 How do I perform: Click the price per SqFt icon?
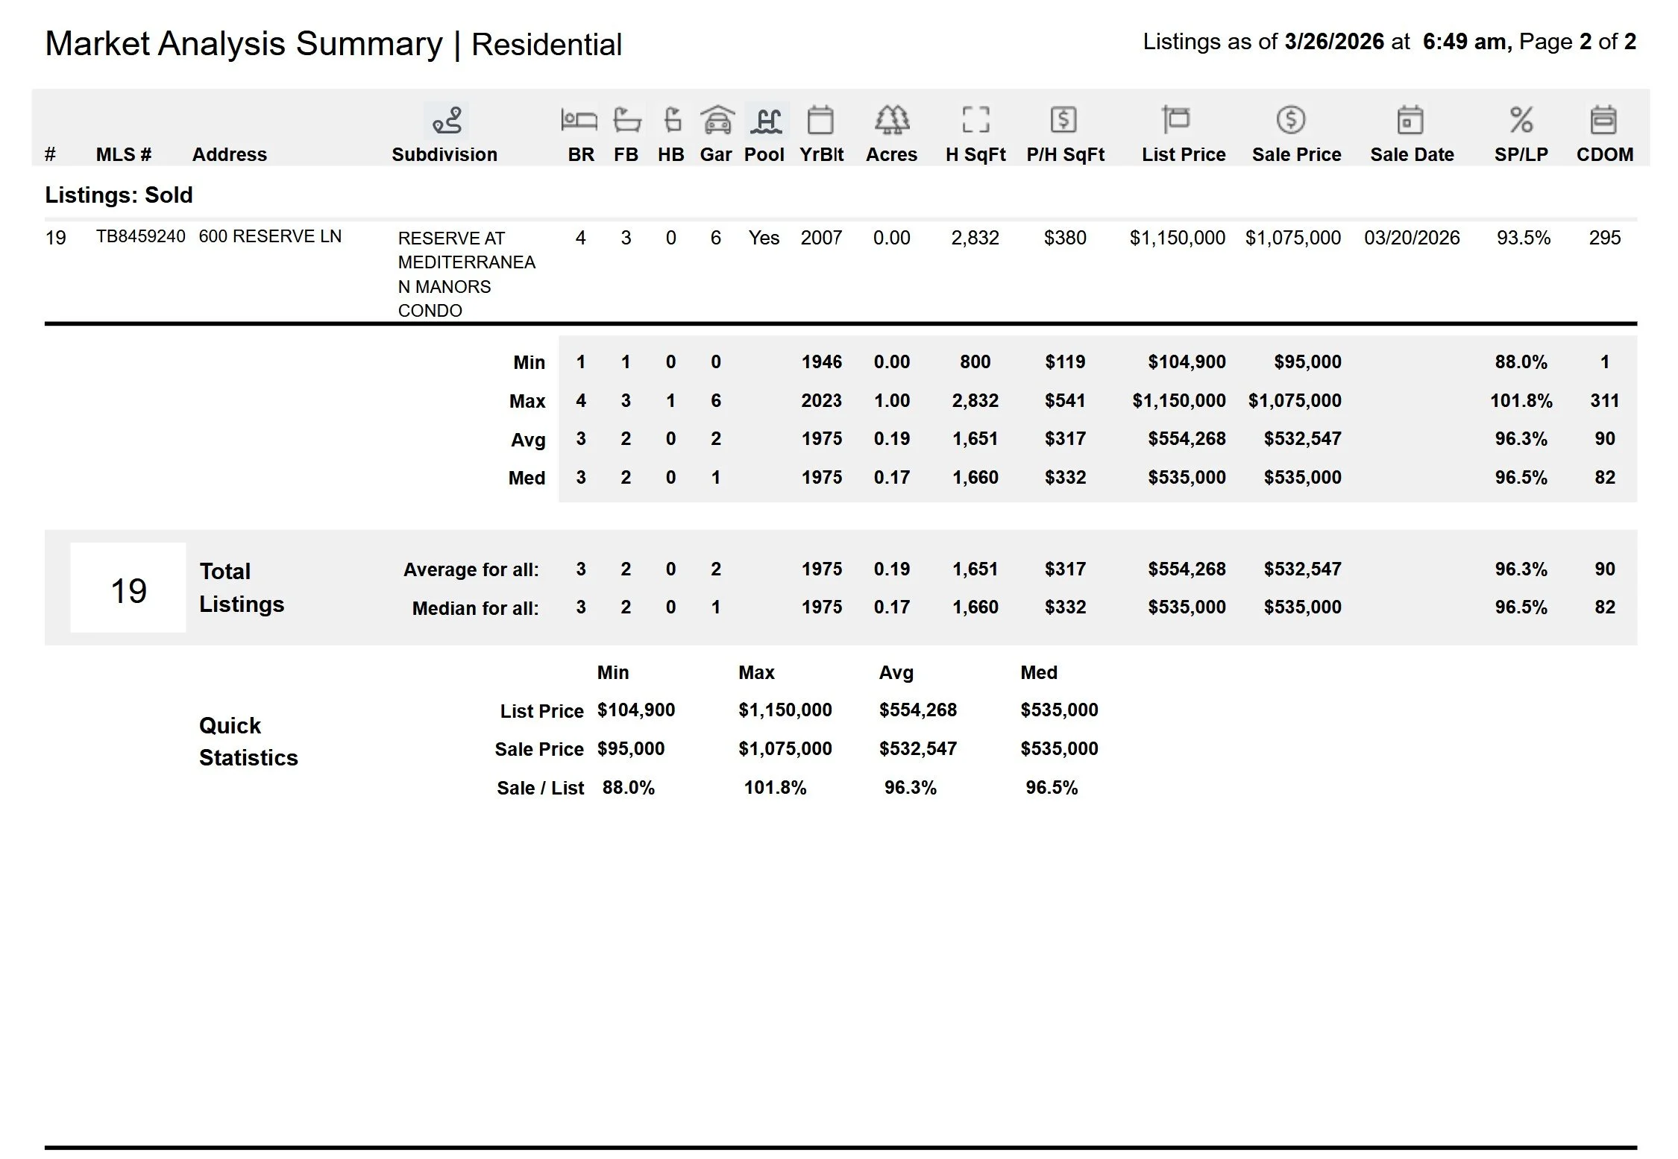[1063, 119]
